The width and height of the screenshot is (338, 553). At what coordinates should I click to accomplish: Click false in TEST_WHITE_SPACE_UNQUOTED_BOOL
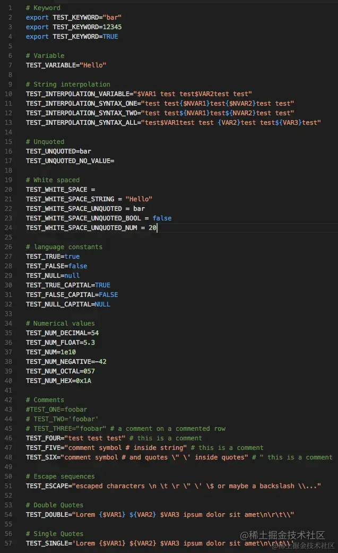click(x=162, y=218)
